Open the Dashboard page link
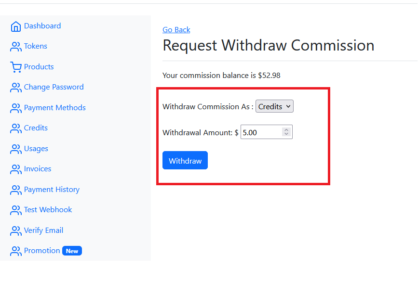The width and height of the screenshot is (418, 281). click(x=42, y=26)
